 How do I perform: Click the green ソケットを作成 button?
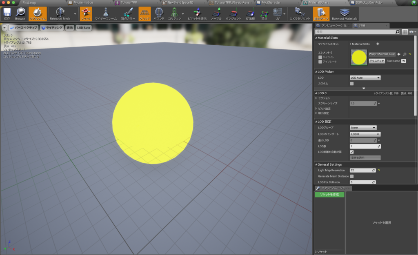[x=329, y=195]
